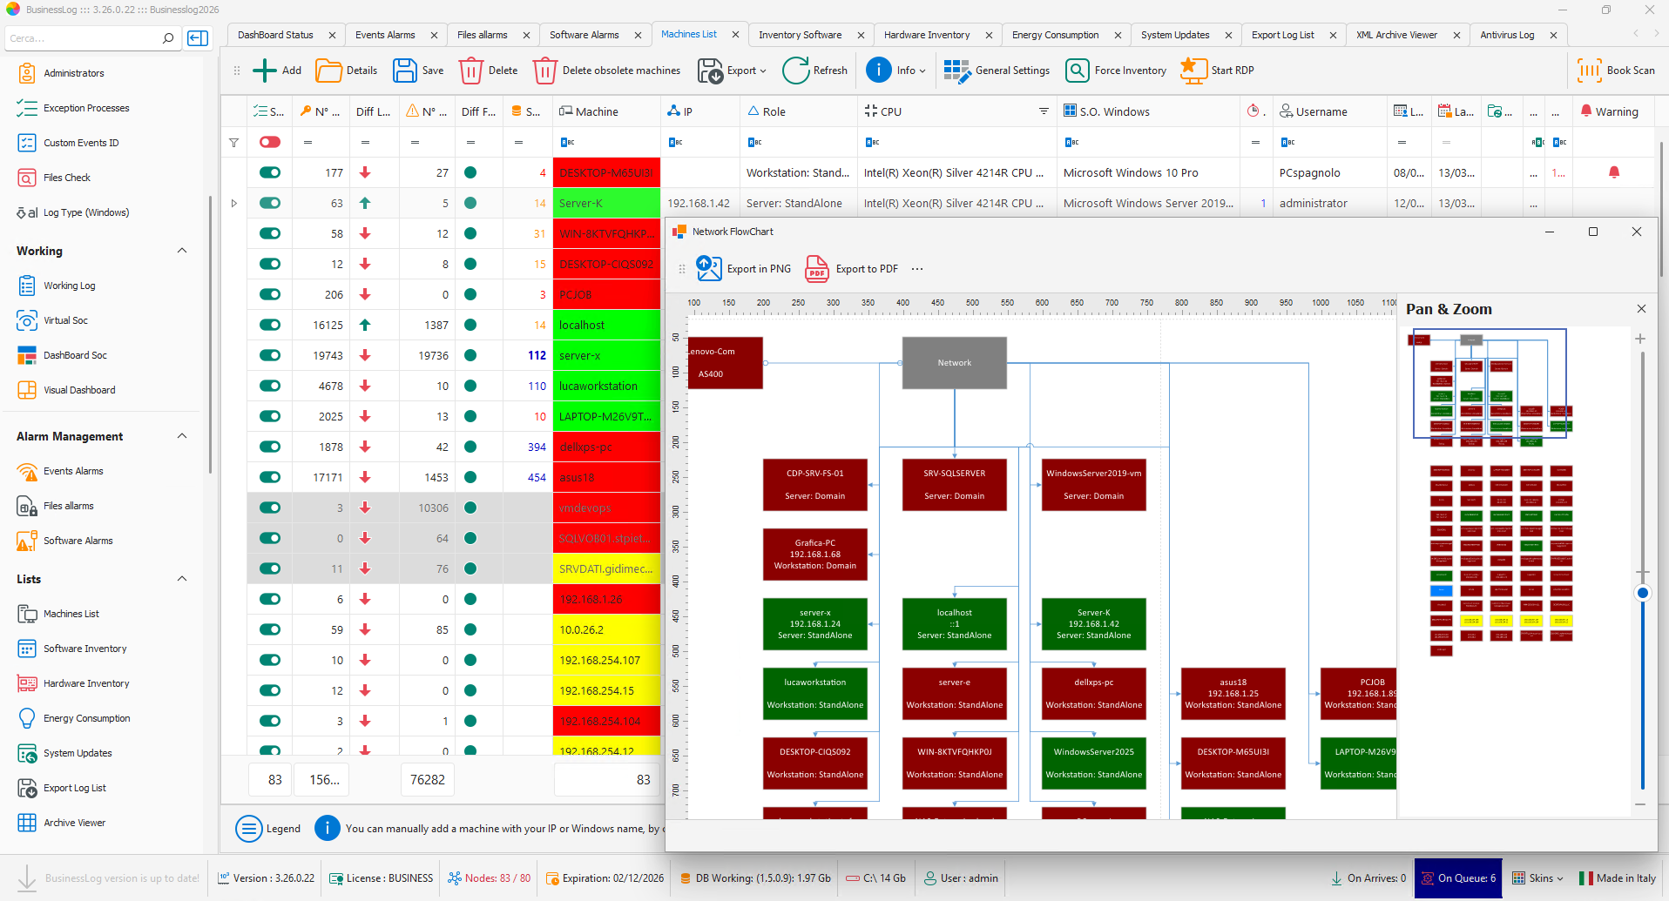Click the Cerca search field
1669x901 pixels.
[x=83, y=38]
